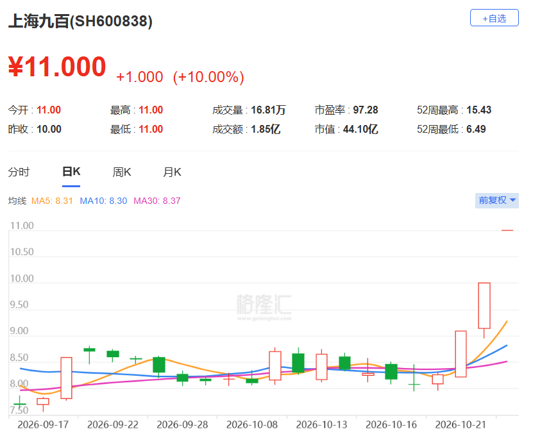Click the 9.50 price axis label

(19, 305)
